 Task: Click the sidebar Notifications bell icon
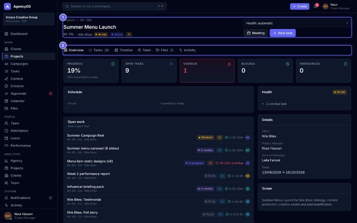[6, 198]
